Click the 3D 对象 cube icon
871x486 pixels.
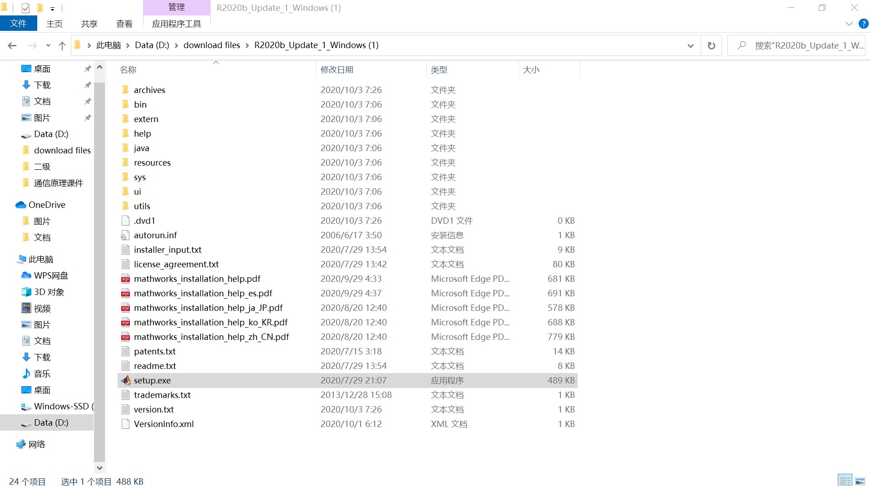click(x=26, y=292)
